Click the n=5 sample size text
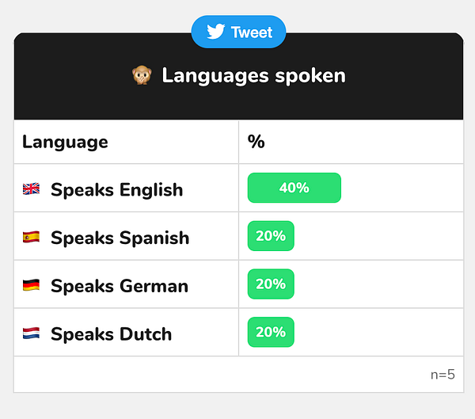The width and height of the screenshot is (475, 419). tap(443, 375)
